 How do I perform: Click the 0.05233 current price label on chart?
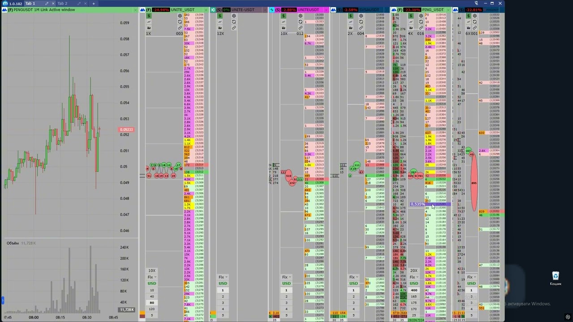(126, 130)
